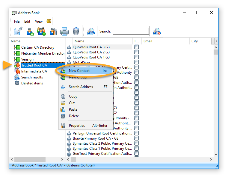This screenshot has height=176, width=228.
Task: Toggle checkbox for VeriSign Universal Root Certification
Action: pyautogui.click(x=137, y=133)
